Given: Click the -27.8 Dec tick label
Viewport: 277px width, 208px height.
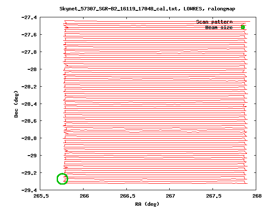Looking at the screenshot, I should pyautogui.click(x=29, y=52).
